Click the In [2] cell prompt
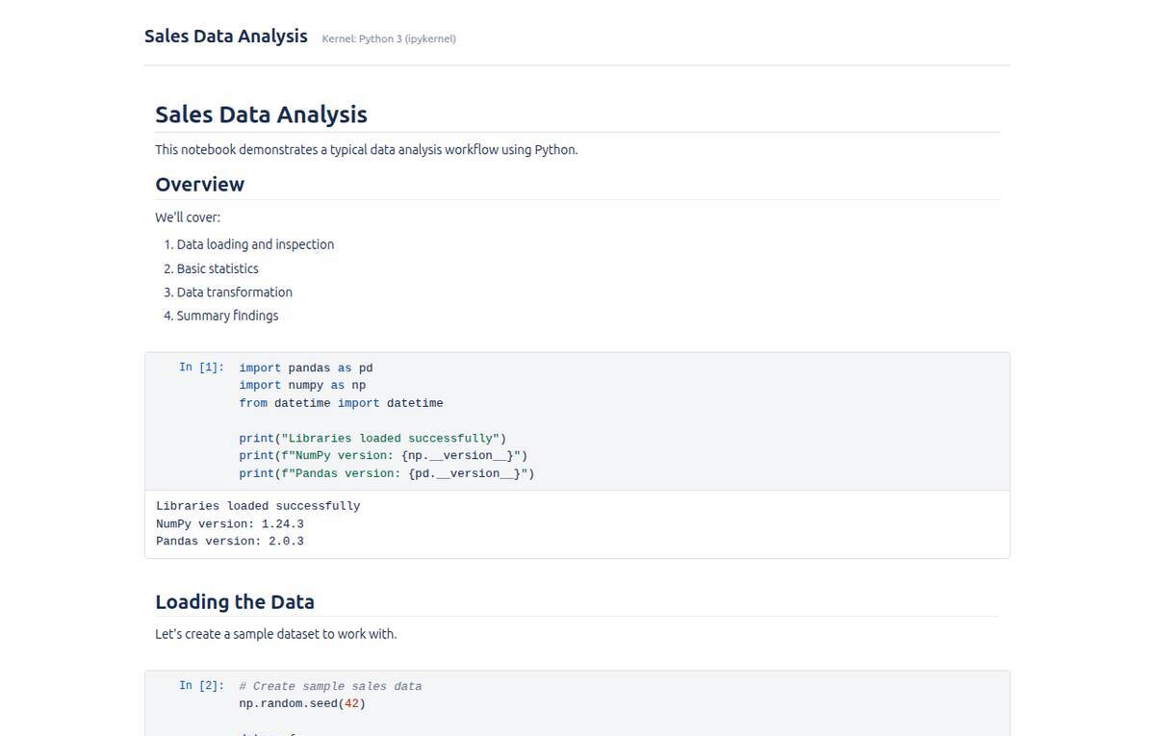 click(x=199, y=685)
